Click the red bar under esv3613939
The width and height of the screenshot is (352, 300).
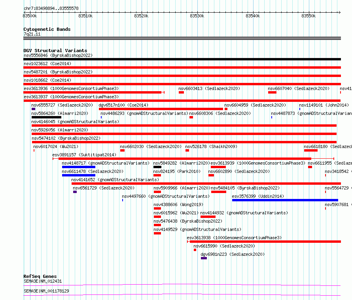(x=218, y=167)
